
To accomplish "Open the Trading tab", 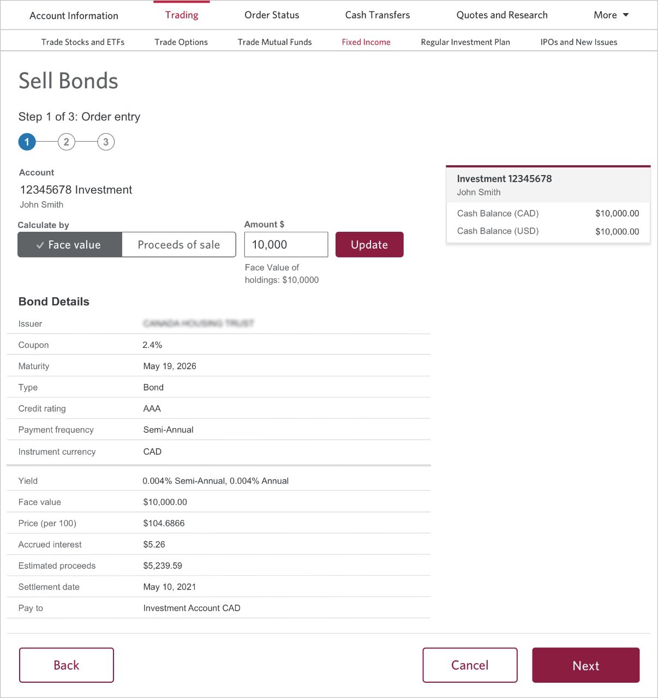I will coord(182,15).
